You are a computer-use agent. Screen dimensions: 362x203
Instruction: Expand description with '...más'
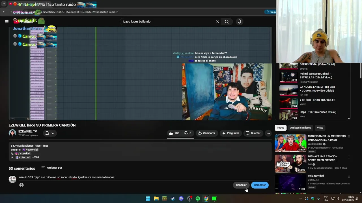pos(35,157)
